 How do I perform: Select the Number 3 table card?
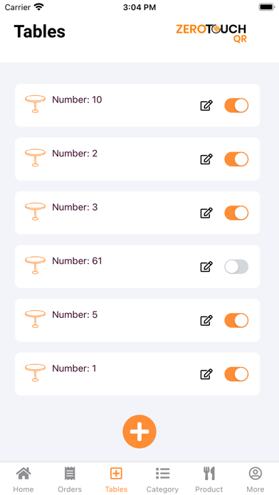pyautogui.click(x=137, y=213)
